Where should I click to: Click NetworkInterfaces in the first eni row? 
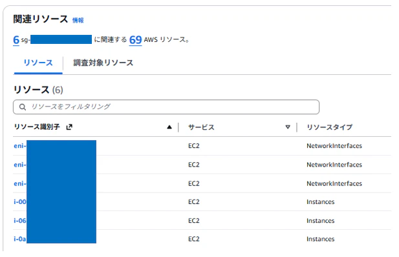click(x=334, y=146)
